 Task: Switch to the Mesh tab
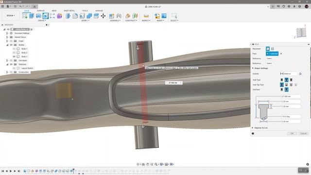54,11
